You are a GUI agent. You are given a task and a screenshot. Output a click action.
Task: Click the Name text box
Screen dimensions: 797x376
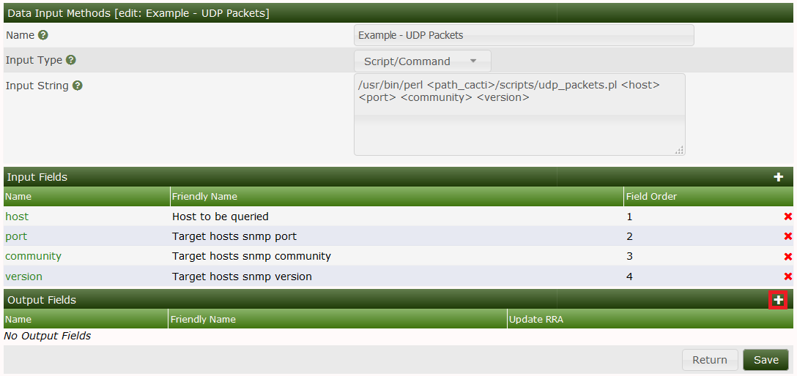[524, 35]
